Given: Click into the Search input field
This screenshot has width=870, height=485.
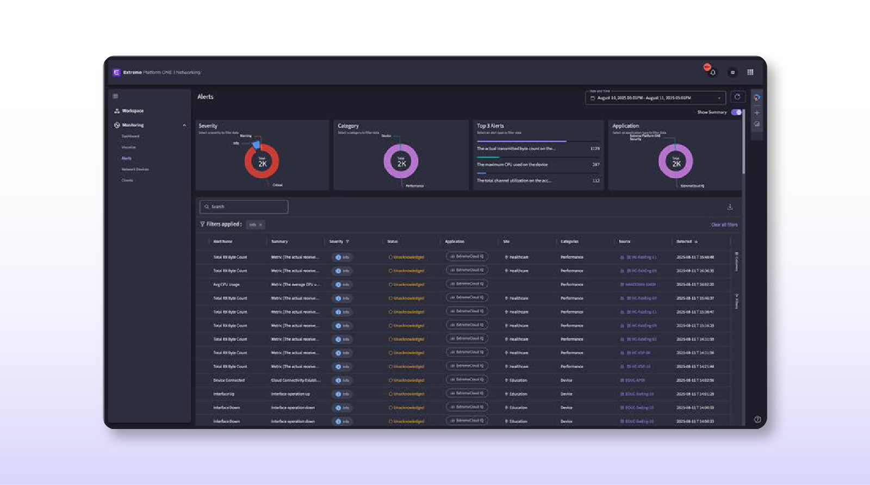Looking at the screenshot, I should (x=244, y=207).
